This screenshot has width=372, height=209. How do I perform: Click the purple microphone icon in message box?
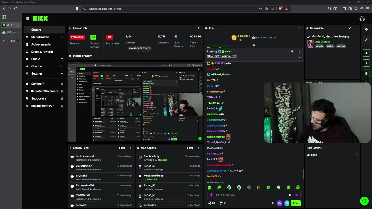point(211,195)
